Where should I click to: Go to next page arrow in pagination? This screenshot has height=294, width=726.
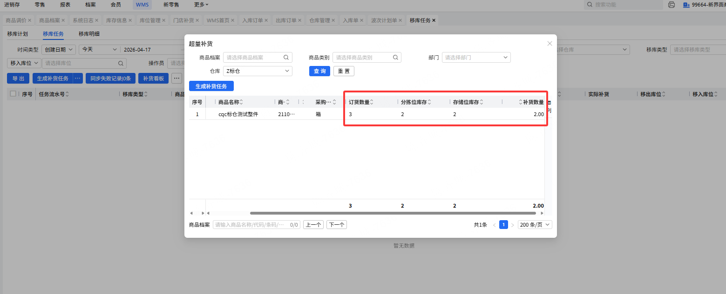pyautogui.click(x=513, y=225)
